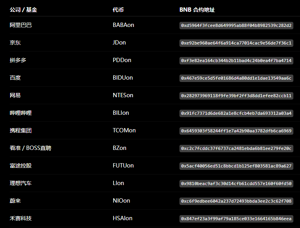Click the address starting 0x28297396

point(236,96)
